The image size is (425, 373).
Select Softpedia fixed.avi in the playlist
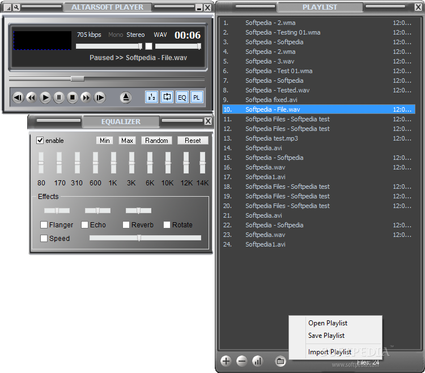(318, 100)
